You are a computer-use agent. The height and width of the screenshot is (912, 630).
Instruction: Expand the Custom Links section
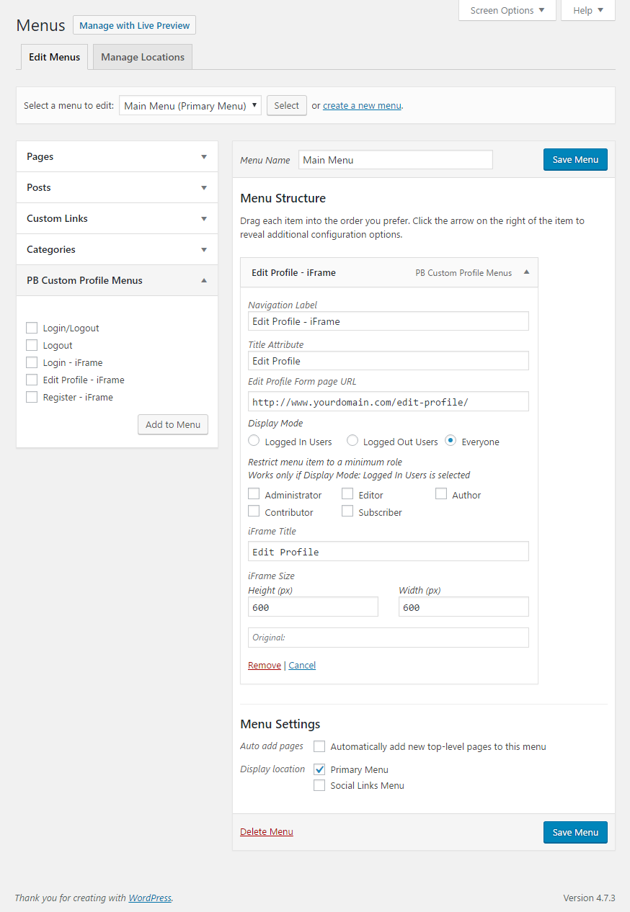tap(117, 218)
